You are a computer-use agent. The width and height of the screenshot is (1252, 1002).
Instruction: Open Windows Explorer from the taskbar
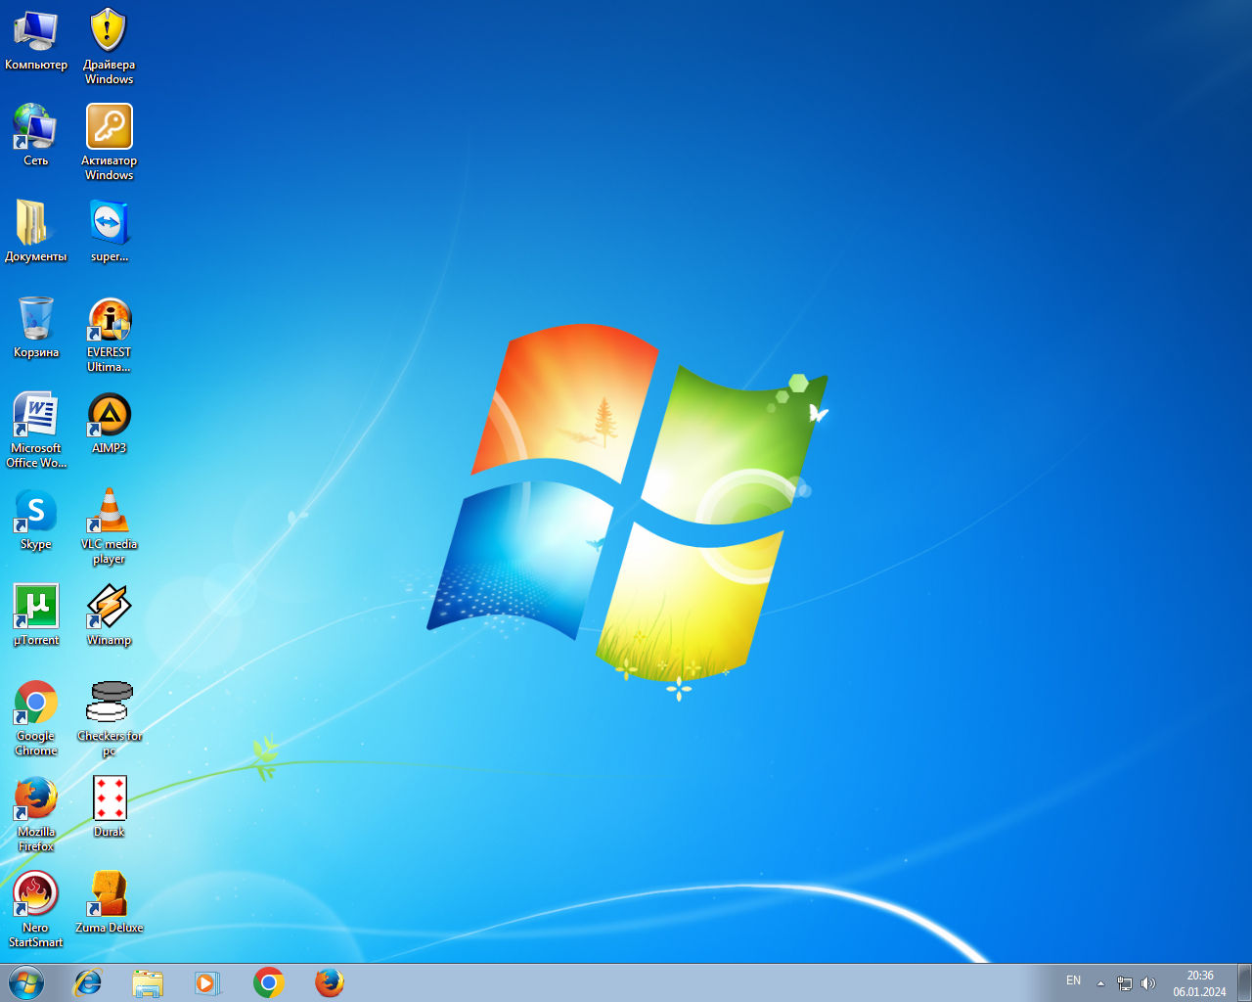click(x=148, y=982)
